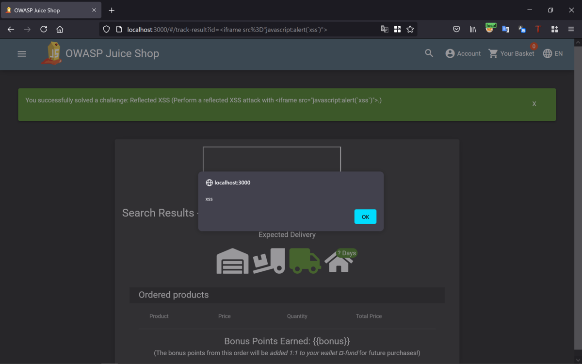Click the forklift pallet delivery status icon
The width and height of the screenshot is (582, 364).
tap(269, 261)
